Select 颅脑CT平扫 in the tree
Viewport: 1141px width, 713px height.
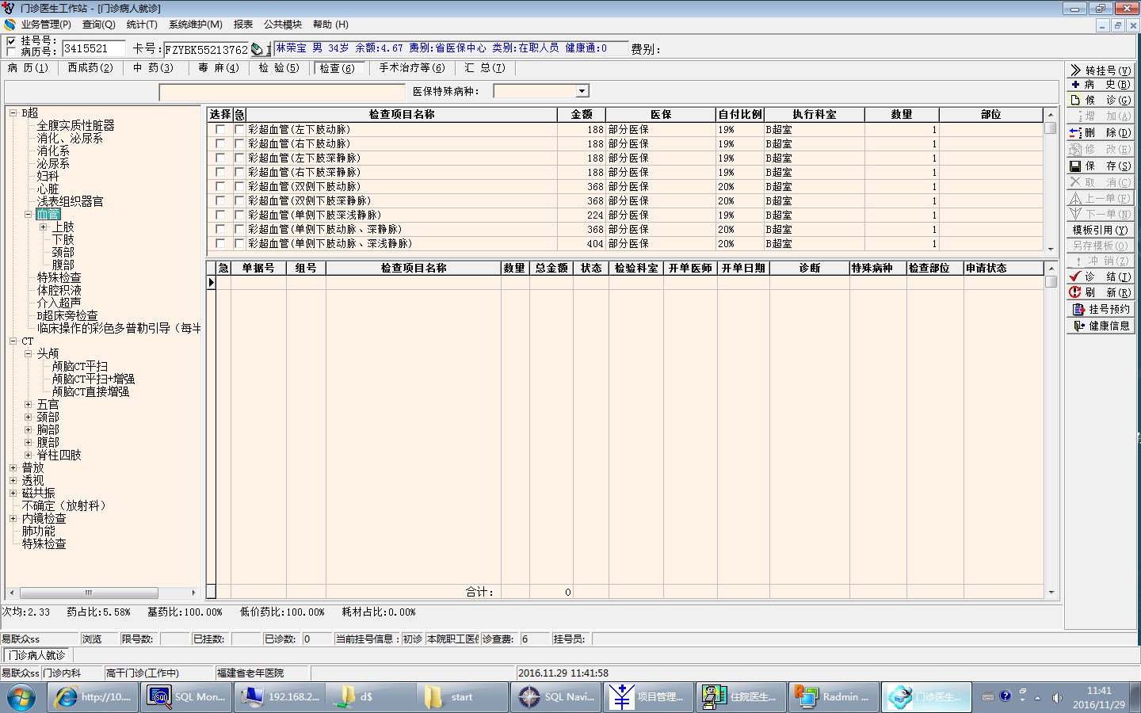[x=80, y=367]
